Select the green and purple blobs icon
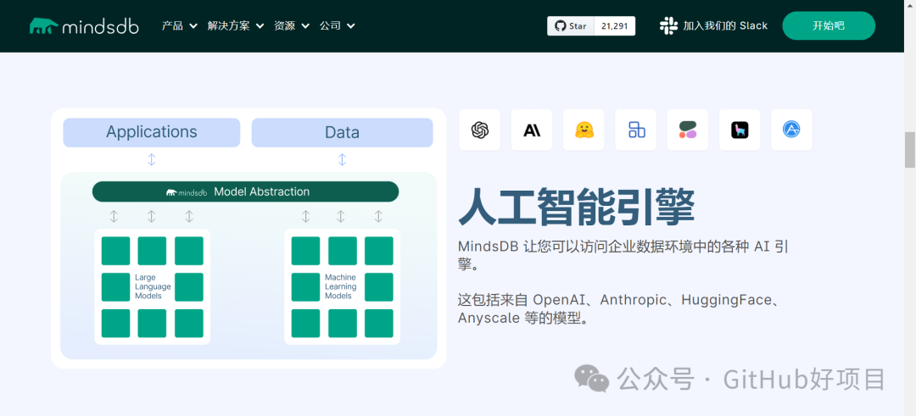 688,130
